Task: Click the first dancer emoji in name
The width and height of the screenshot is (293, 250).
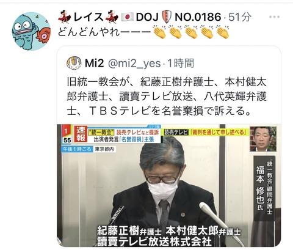Action: tap(65, 17)
